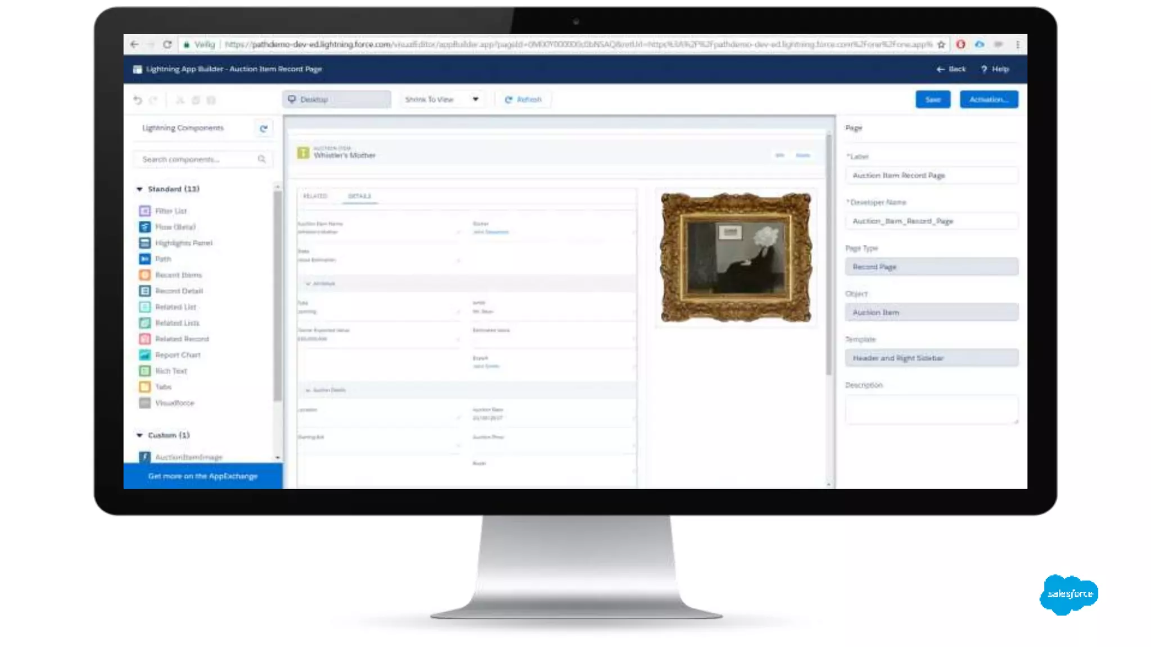This screenshot has width=1151, height=647.
Task: Select the Related Lists component
Action: click(x=169, y=323)
